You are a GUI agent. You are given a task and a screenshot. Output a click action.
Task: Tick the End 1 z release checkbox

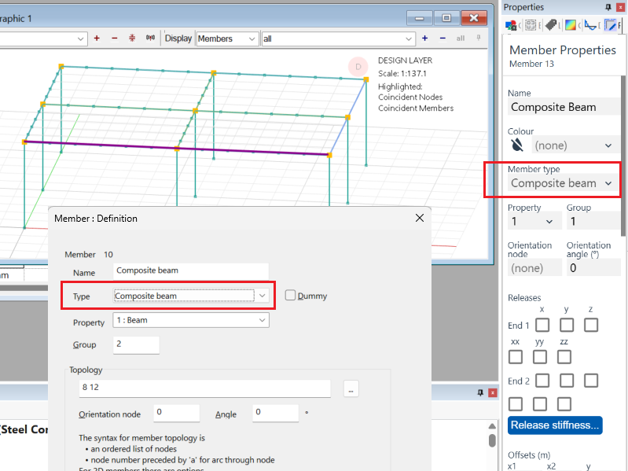pos(590,325)
